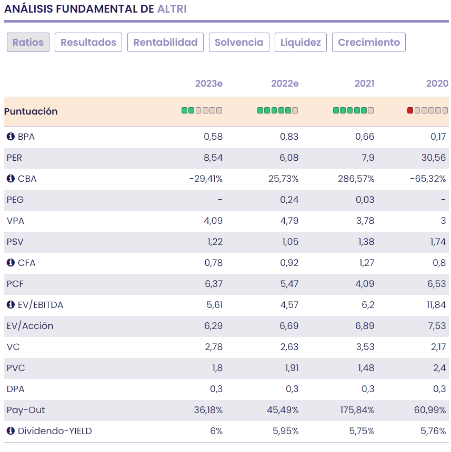View the Crecimiento tab
Image resolution: width=451 pixels, height=452 pixels.
coord(368,43)
